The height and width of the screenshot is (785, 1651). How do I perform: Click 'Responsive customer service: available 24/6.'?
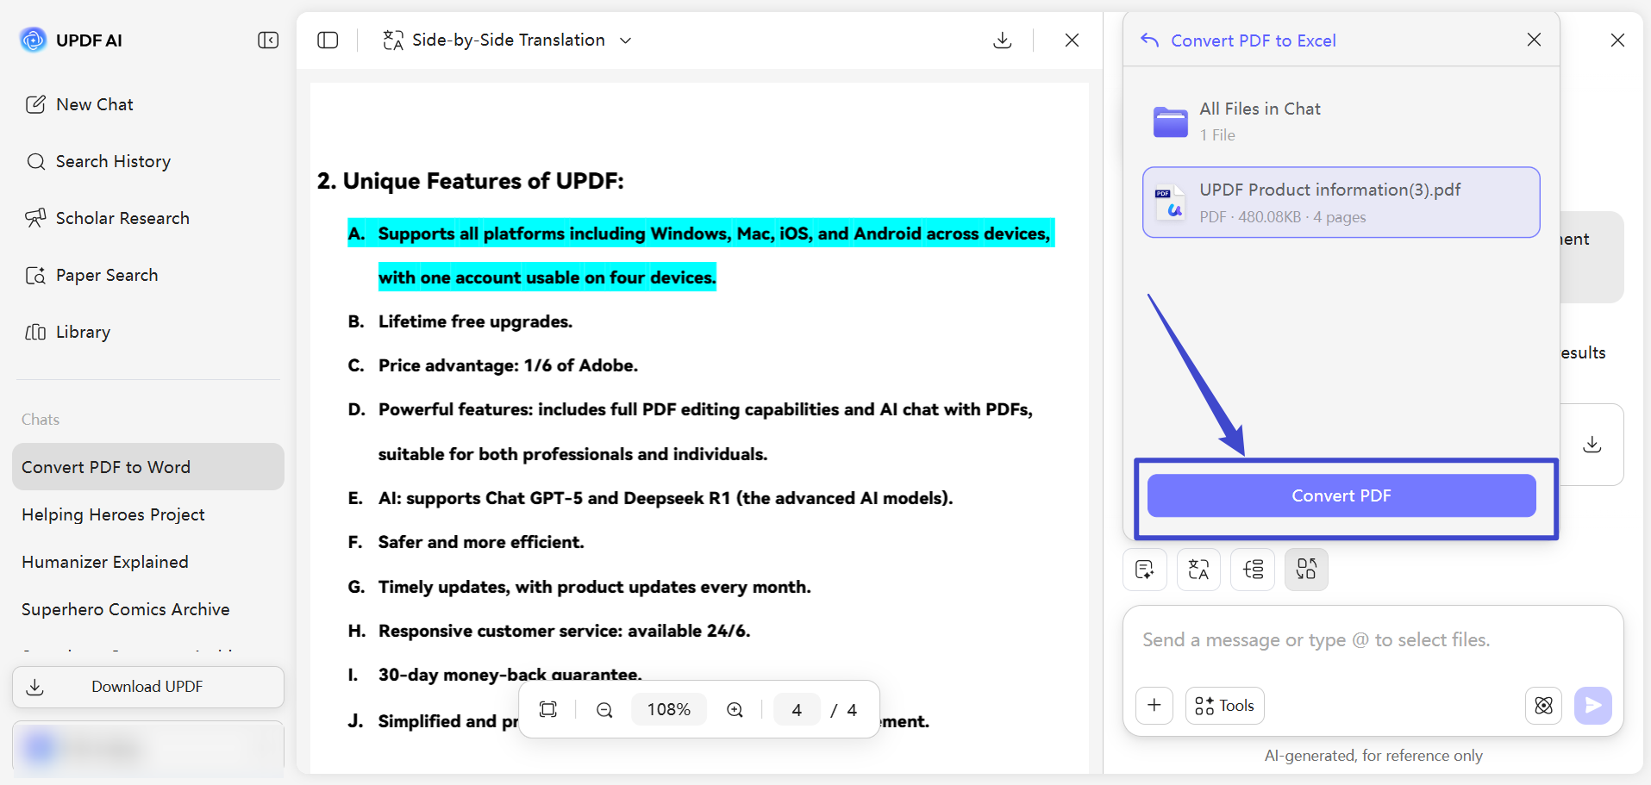tap(564, 631)
